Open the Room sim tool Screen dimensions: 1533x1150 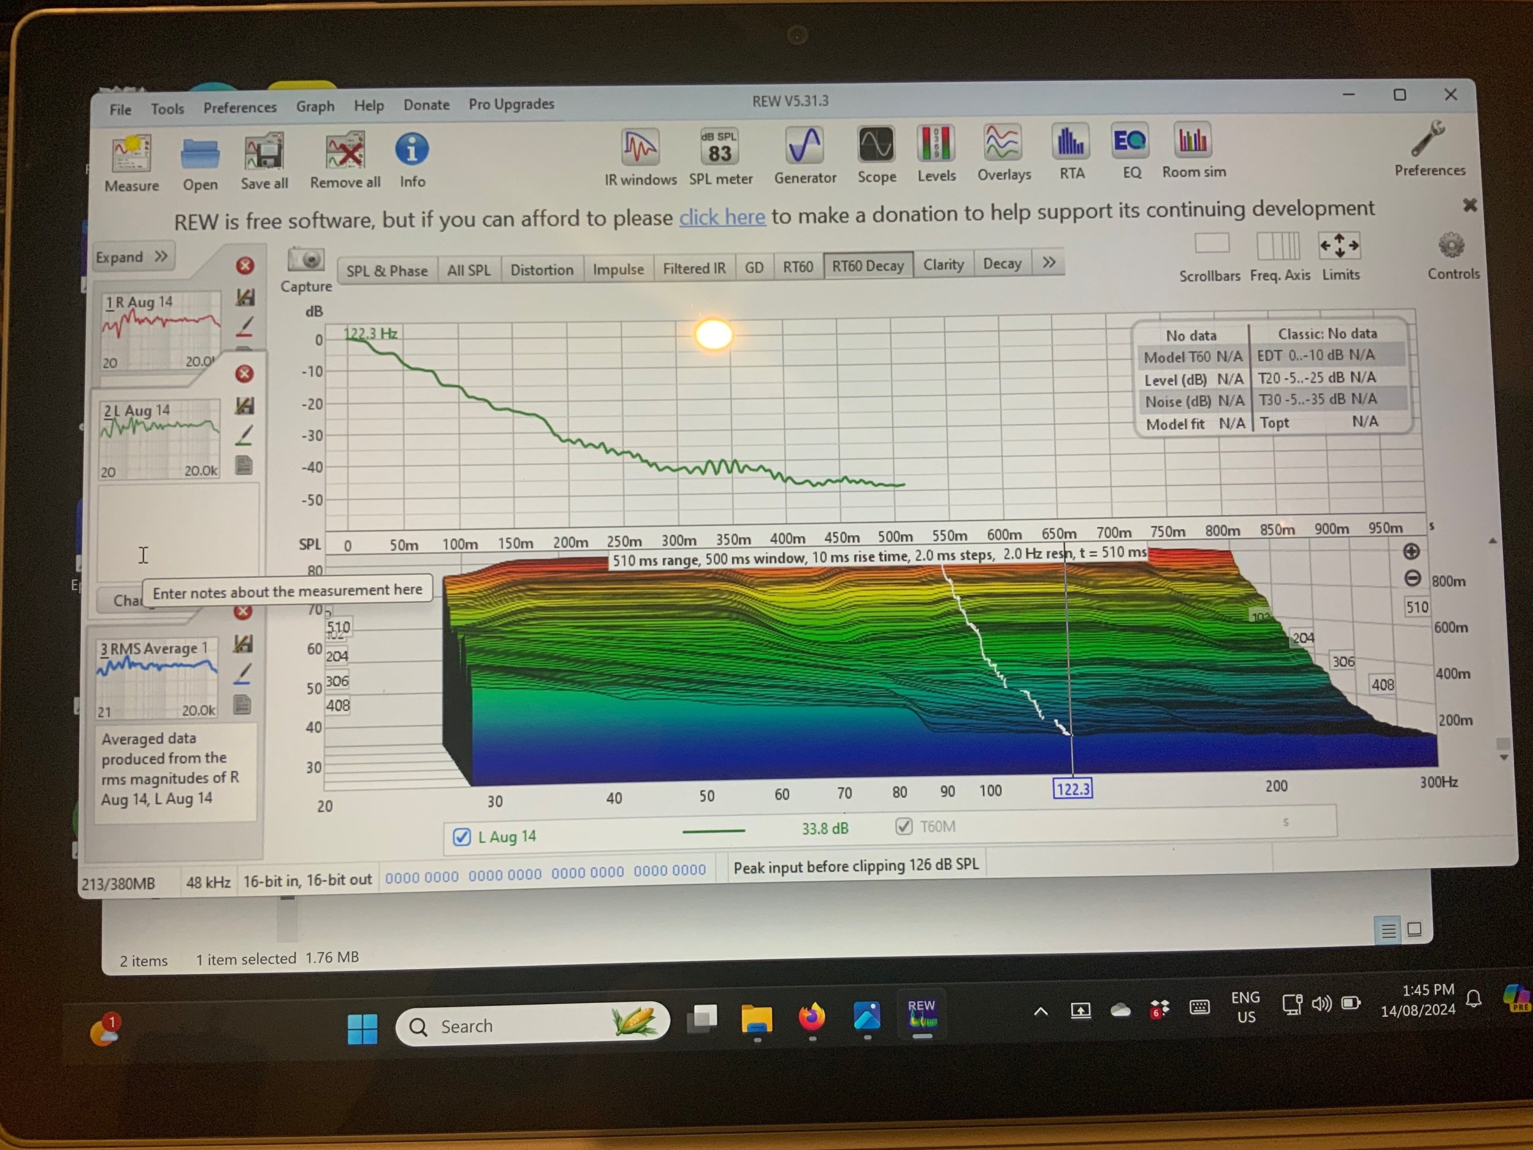[1193, 140]
